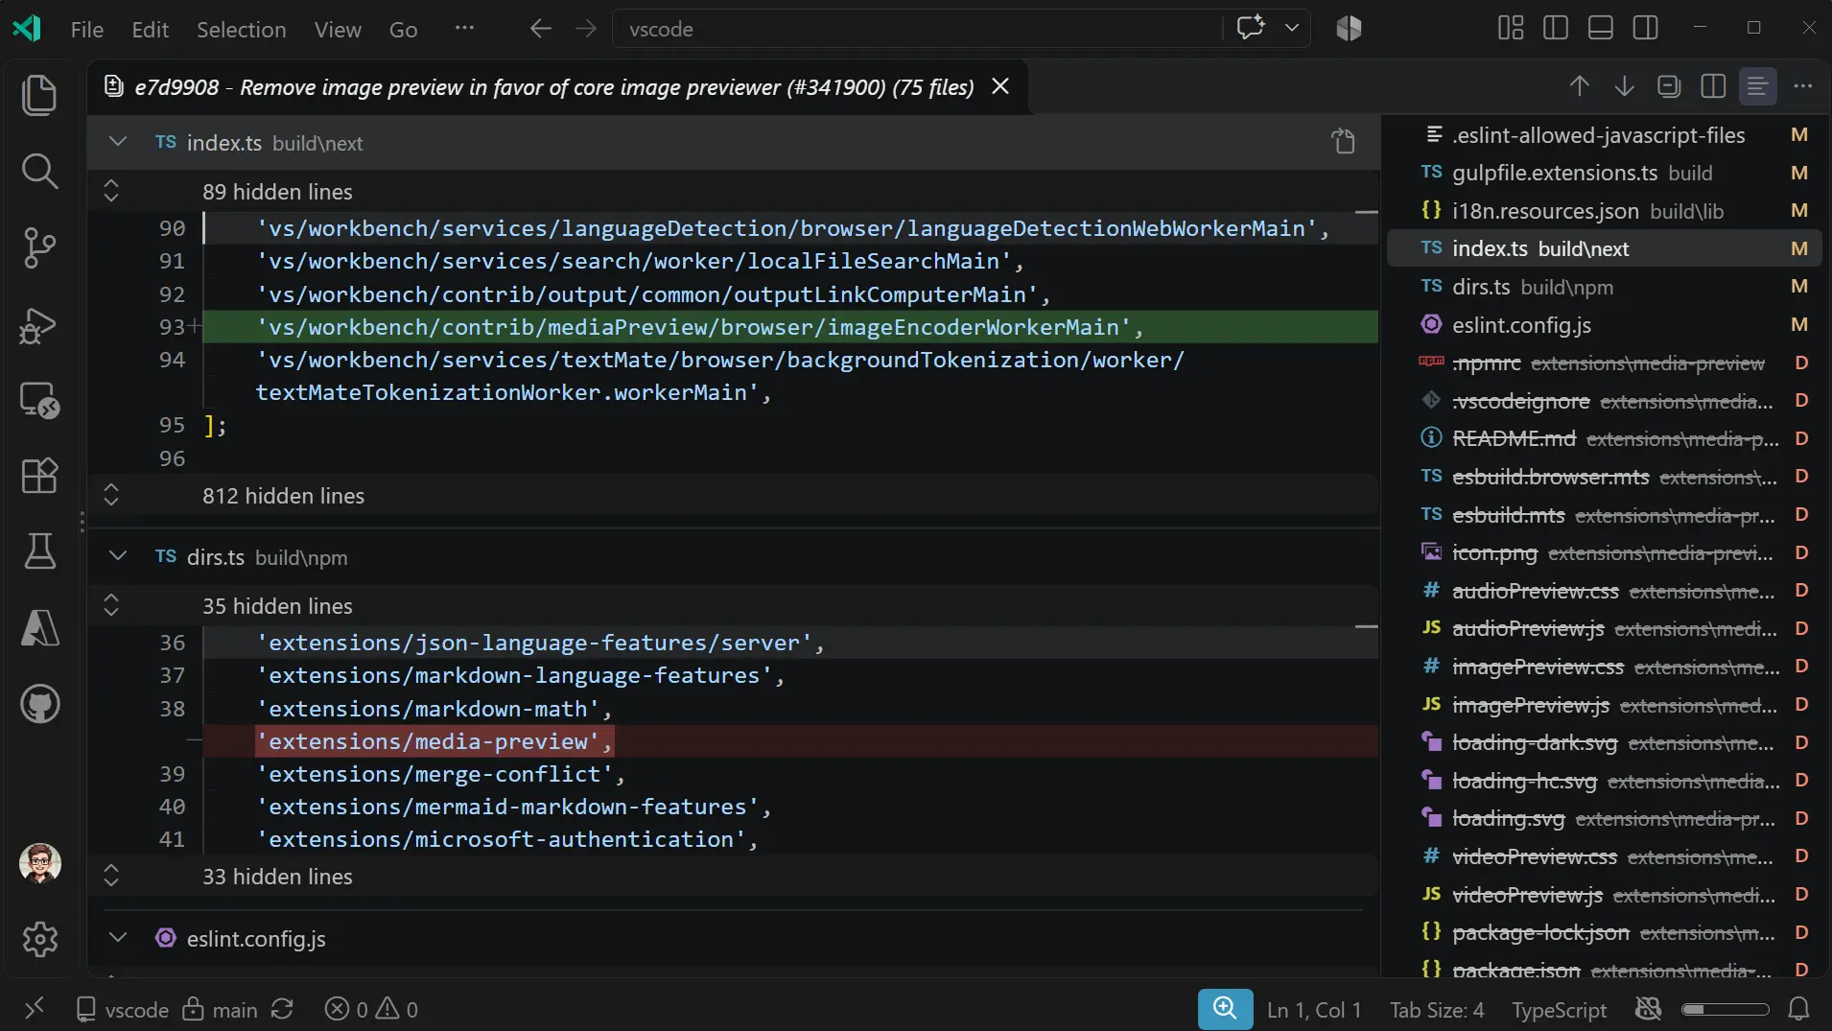Collapse the eslint.config.js diff section
The height and width of the screenshot is (1031, 1832).
click(118, 938)
